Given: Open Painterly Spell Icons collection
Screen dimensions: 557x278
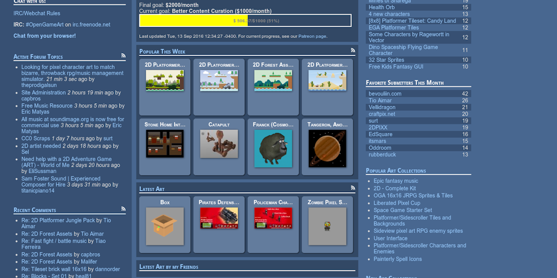Looking at the screenshot, I should click(x=398, y=259).
